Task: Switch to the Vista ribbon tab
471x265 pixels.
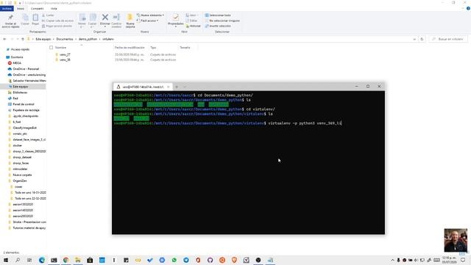Action: click(x=54, y=9)
